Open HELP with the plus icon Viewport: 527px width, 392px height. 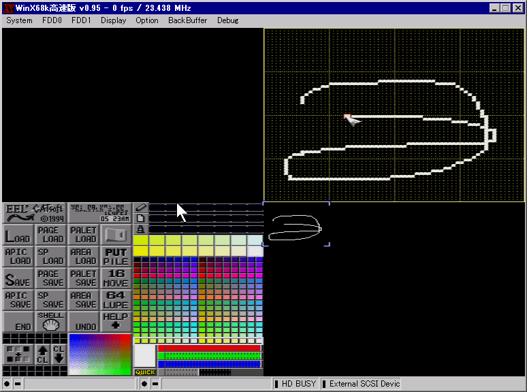point(115,322)
